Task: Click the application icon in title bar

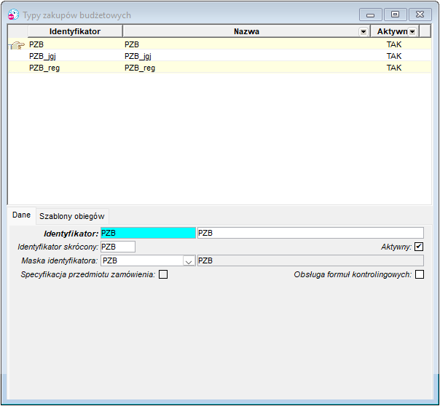Action: pyautogui.click(x=13, y=15)
